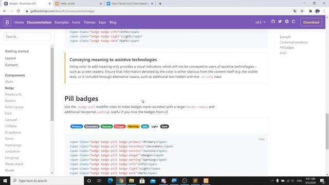Click the sidebar scrollbar down arrow

point(52,173)
